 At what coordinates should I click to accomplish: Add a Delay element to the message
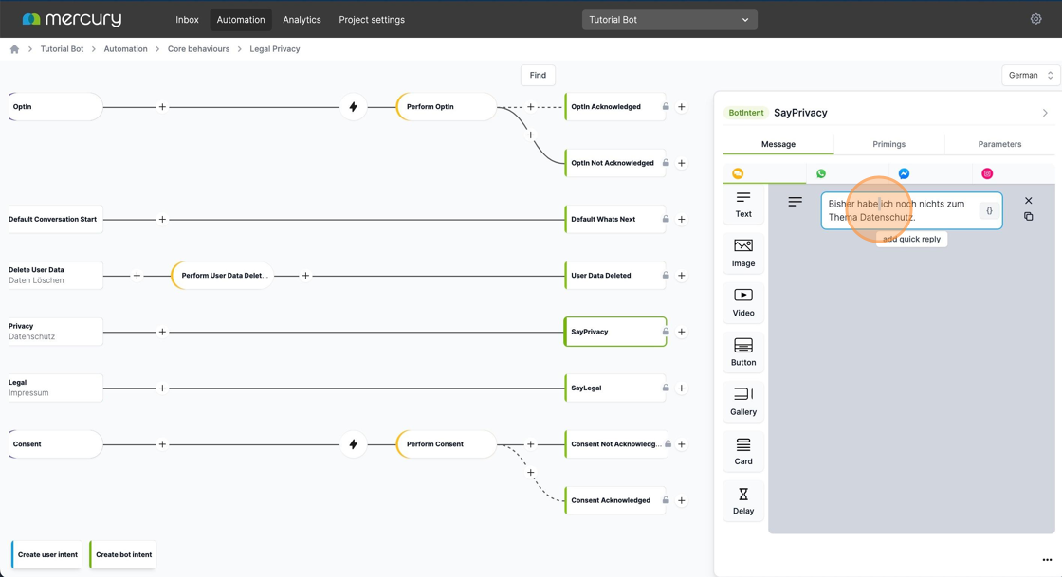[x=743, y=500]
